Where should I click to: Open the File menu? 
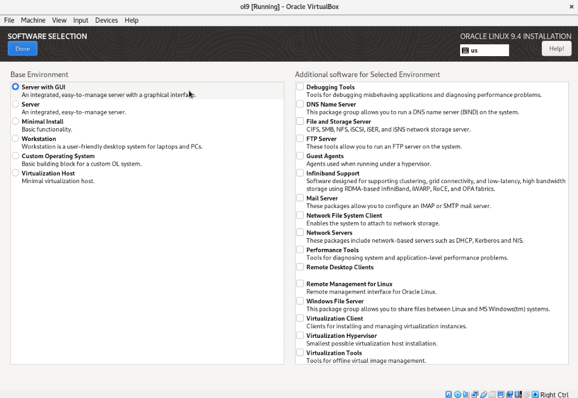coord(9,20)
